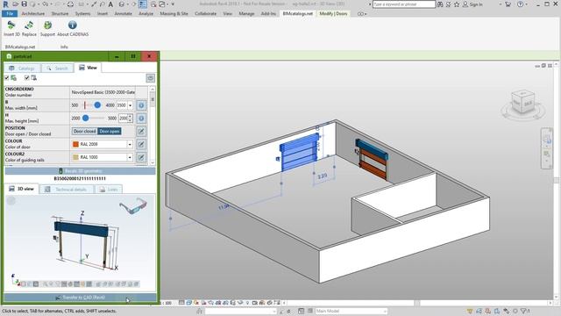Click the Revit application logo
This screenshot has height=316, width=561.
tap(5, 4)
